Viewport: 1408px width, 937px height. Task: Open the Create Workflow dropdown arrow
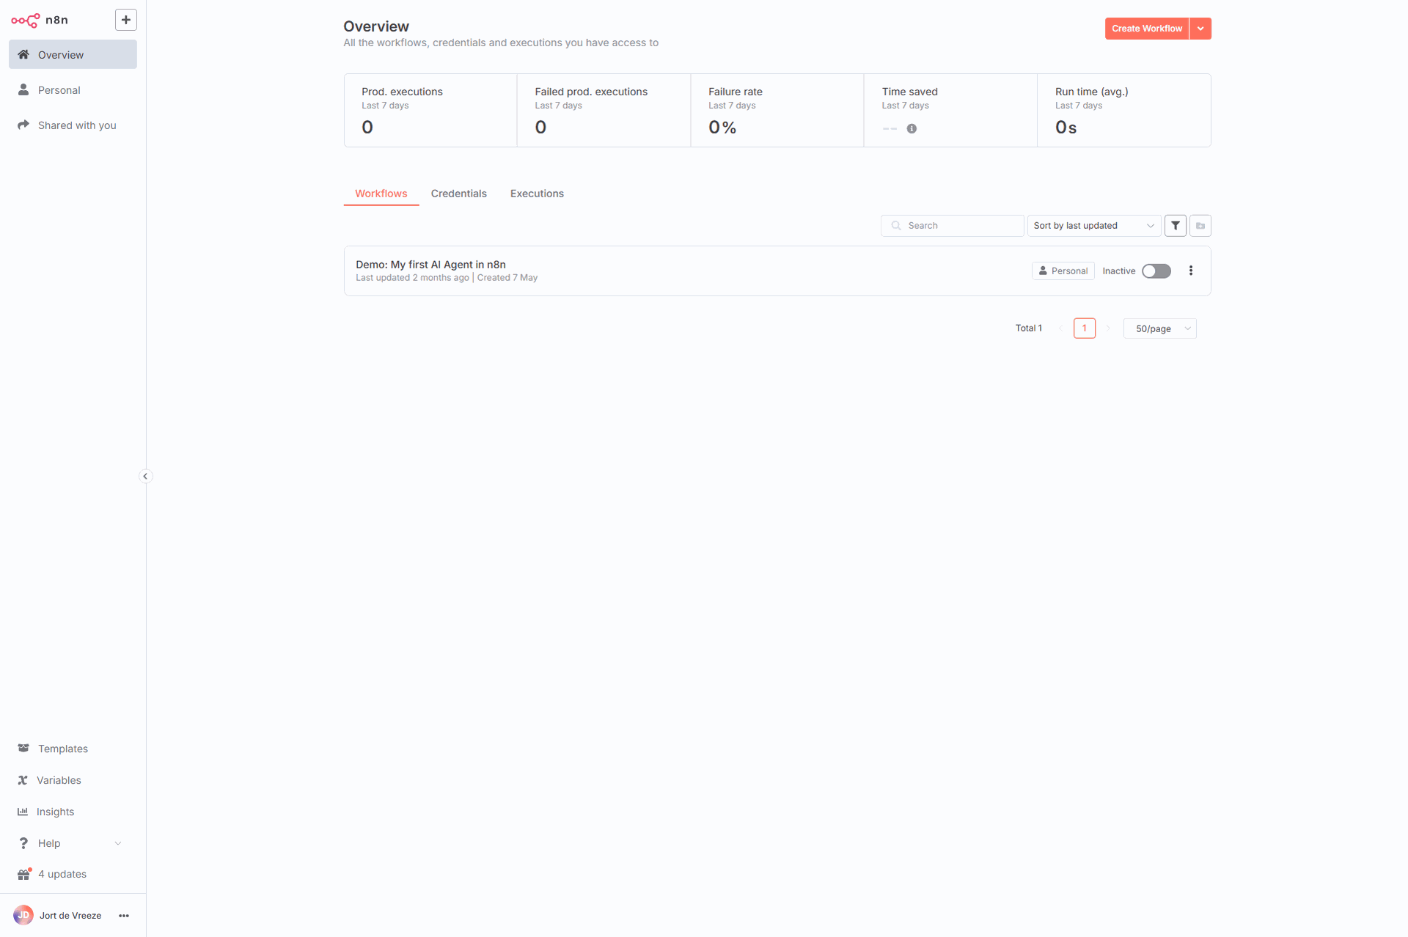coord(1200,29)
